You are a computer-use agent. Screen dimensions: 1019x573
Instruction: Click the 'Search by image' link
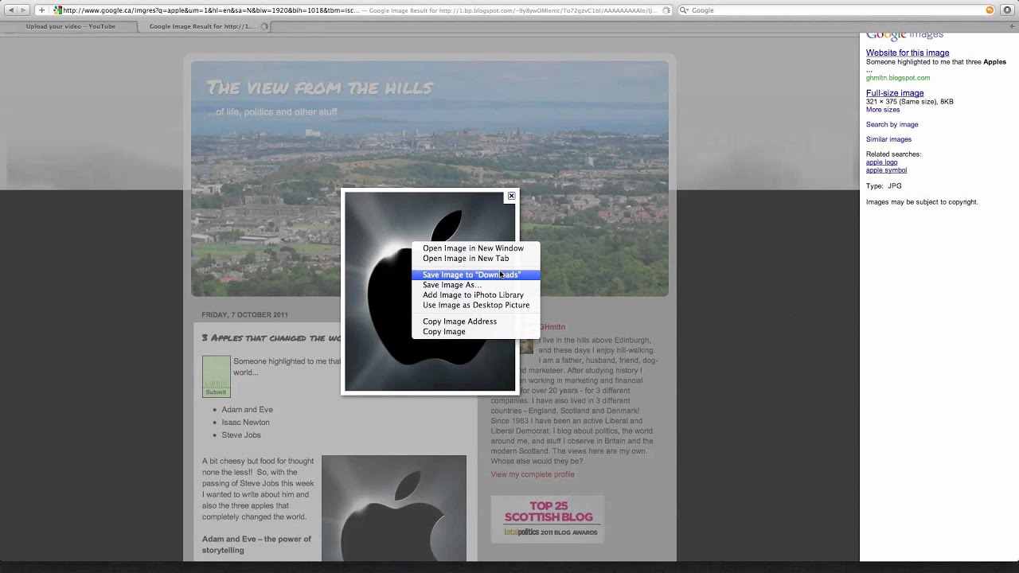(892, 125)
